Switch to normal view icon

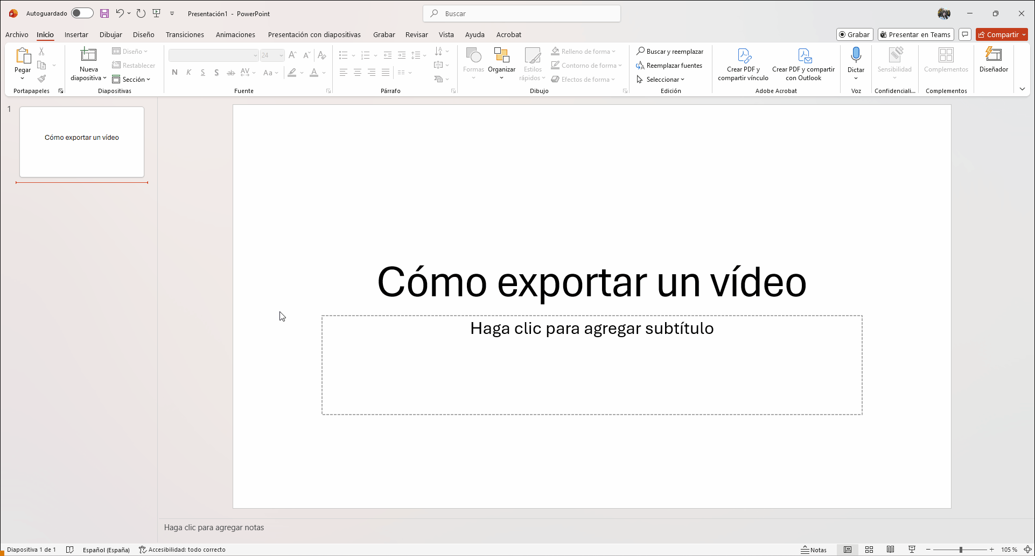848,550
